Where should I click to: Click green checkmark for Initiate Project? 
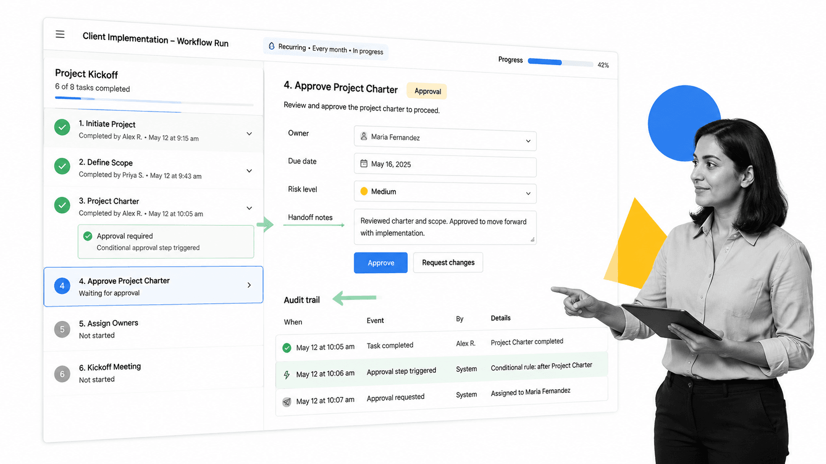62,127
